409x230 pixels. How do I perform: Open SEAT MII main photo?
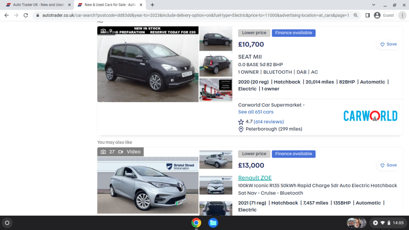[148, 64]
